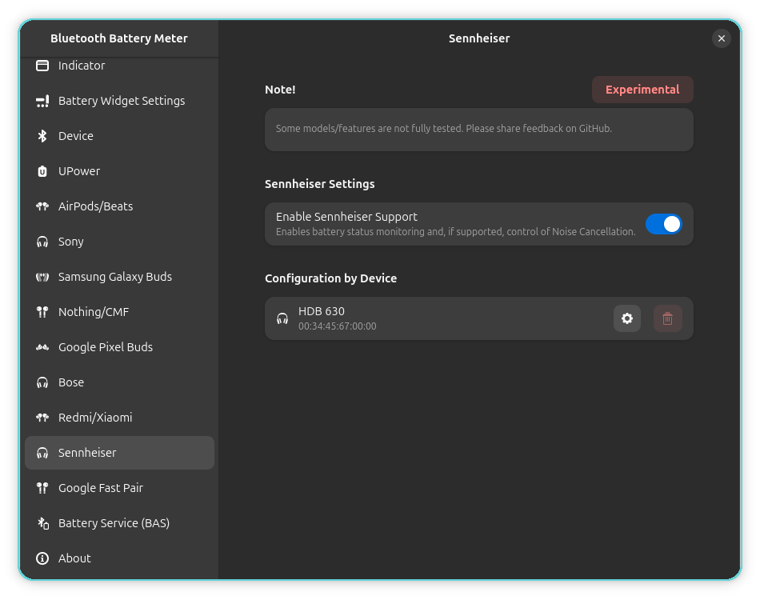Screen dimensions: 760x600
Task: Click the GitHub feedback note text
Action: [444, 129]
